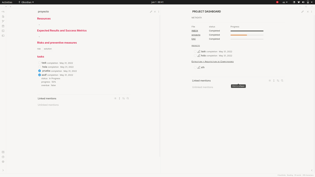Check the sth task under EAC section
Image resolution: width=315 pixels, height=177 pixels.
[x=195, y=67]
